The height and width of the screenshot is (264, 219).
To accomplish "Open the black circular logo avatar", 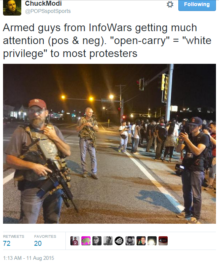I will point(119,241).
